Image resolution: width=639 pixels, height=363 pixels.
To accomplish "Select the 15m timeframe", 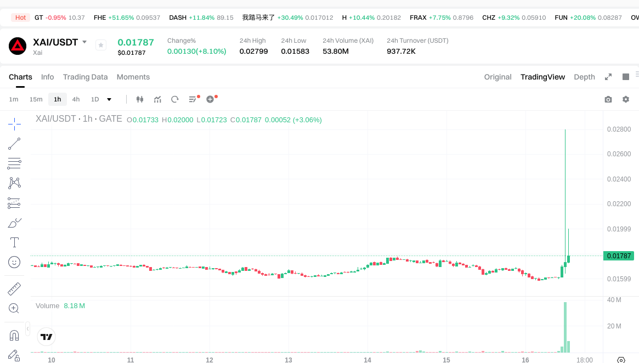I will [x=36, y=99].
